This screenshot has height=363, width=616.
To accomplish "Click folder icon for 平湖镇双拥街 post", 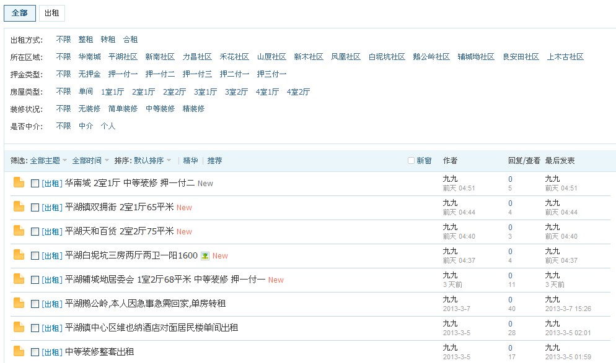I will [19, 207].
